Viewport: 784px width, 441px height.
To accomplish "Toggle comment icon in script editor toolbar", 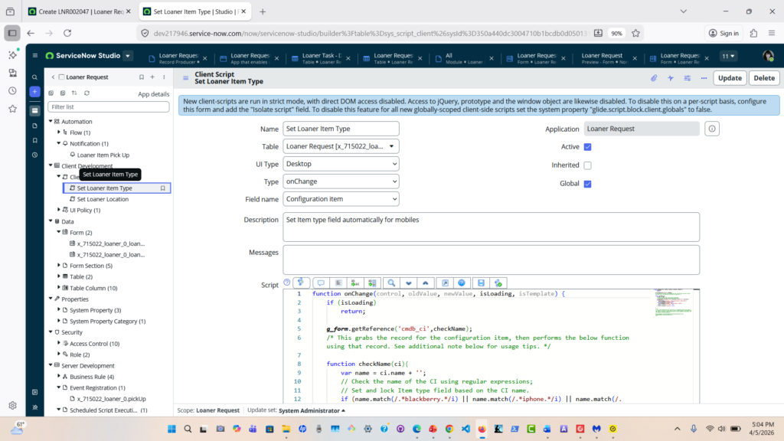I will click(320, 283).
